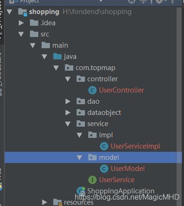Open the Project view dropdown arrow
The image size is (184, 206).
[101, 1]
